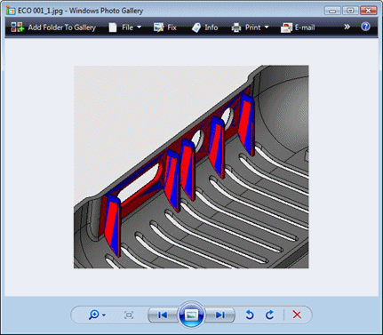Open Windows Photo Gallery help icon

tap(365, 27)
